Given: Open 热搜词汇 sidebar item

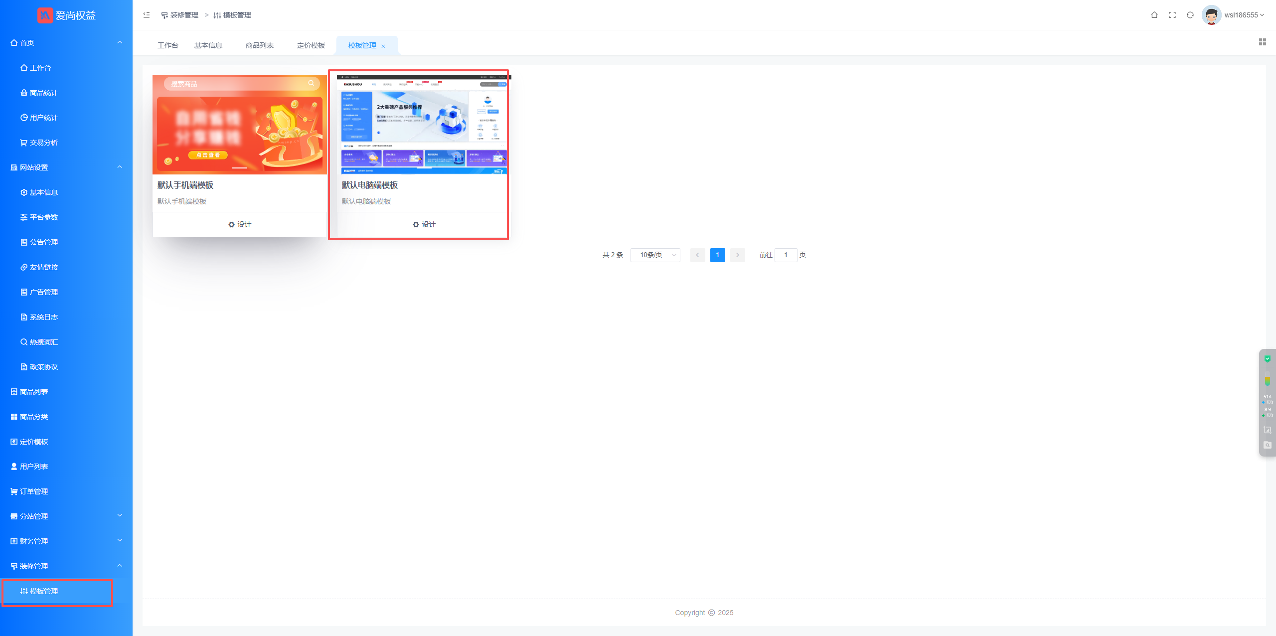Looking at the screenshot, I should click(43, 342).
